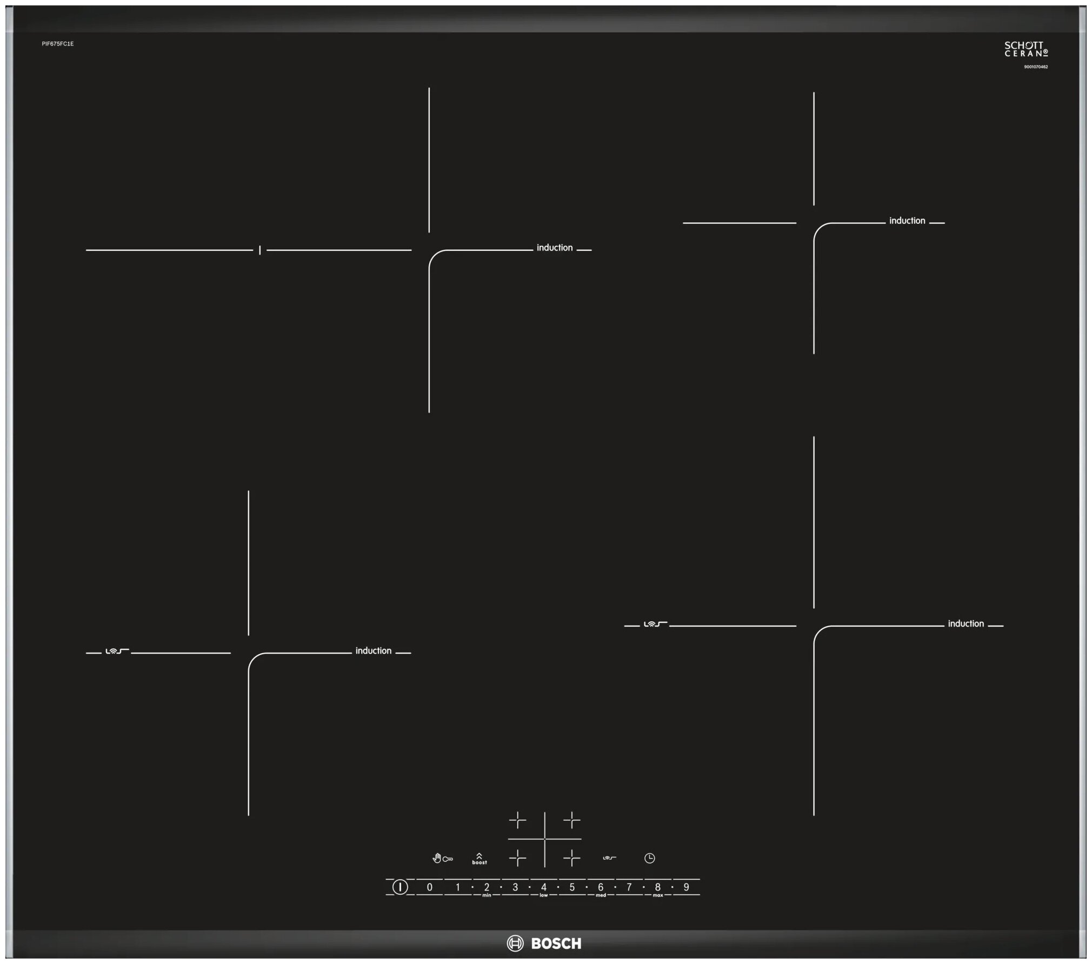Click the Schott Ceran logo
The image size is (1092, 964).
coord(1026,49)
